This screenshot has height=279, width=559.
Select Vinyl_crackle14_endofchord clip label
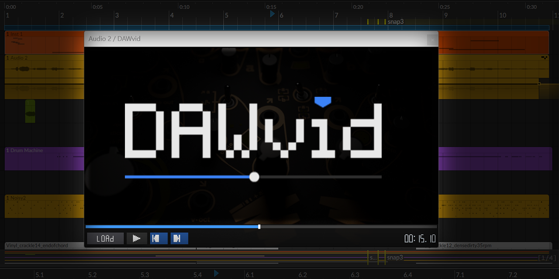(37, 245)
